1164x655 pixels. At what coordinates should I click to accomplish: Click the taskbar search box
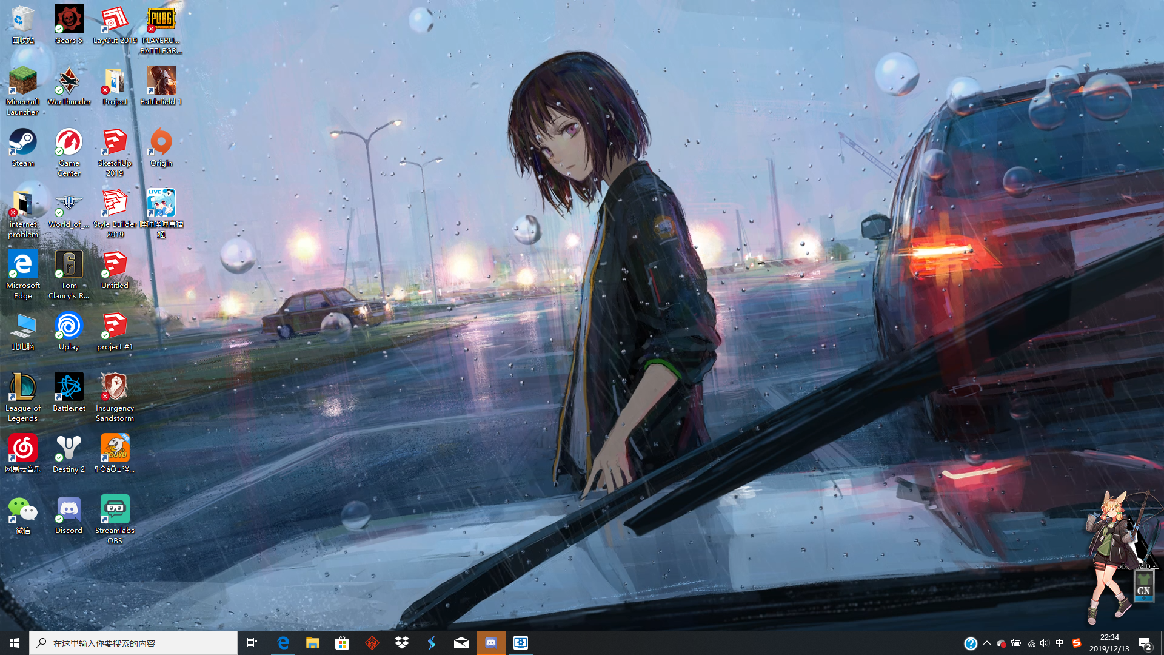pos(133,642)
